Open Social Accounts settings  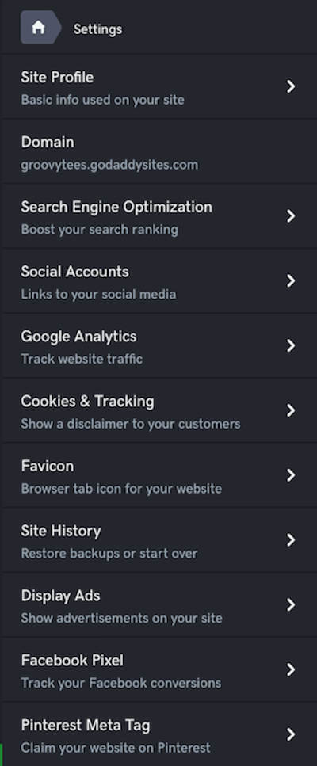[x=159, y=281]
